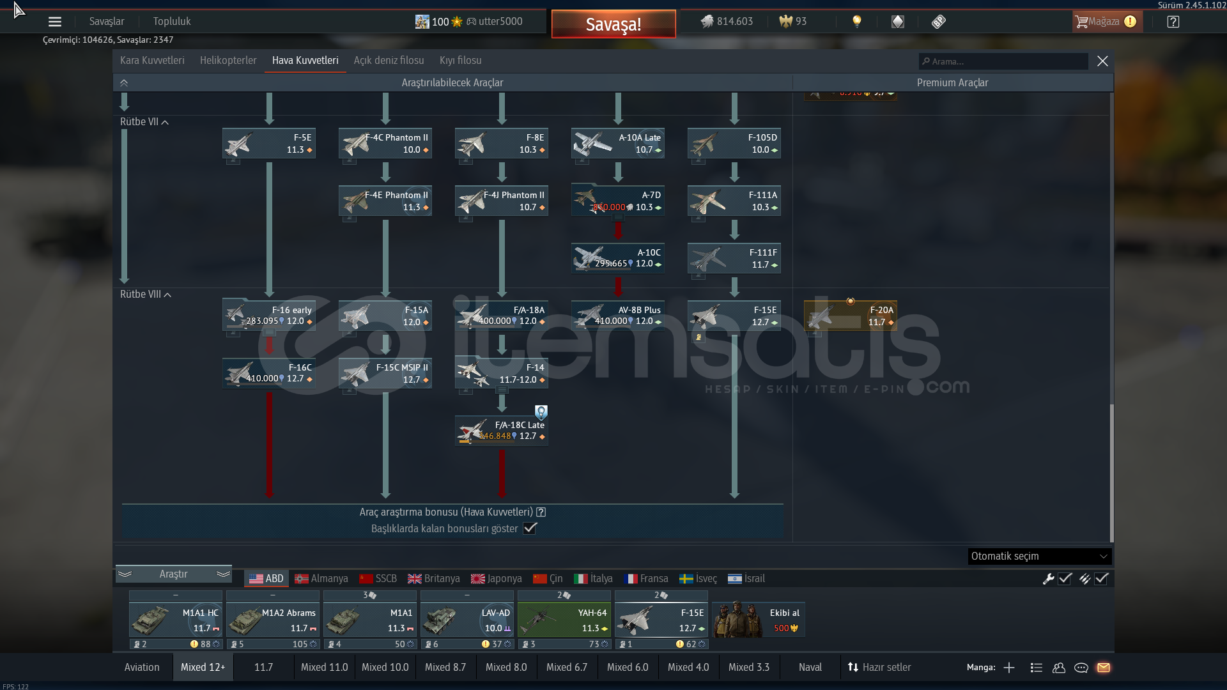Expand the Araştır panel header
This screenshot has height=690, width=1227.
point(174,574)
